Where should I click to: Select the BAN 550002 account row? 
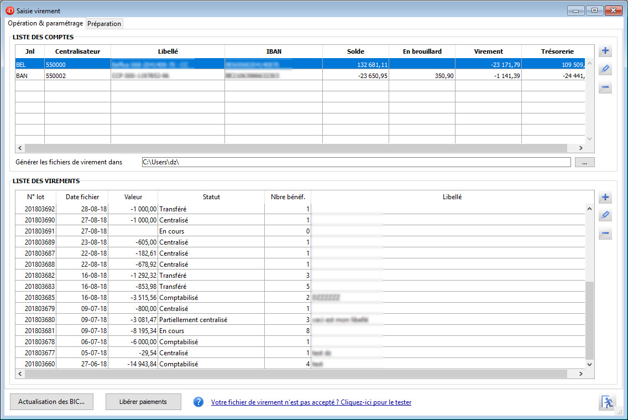tap(166, 76)
